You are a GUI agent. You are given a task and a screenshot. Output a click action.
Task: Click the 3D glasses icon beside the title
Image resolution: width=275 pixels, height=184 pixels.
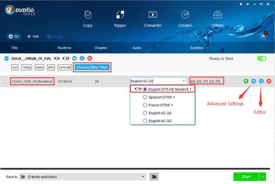point(66,58)
